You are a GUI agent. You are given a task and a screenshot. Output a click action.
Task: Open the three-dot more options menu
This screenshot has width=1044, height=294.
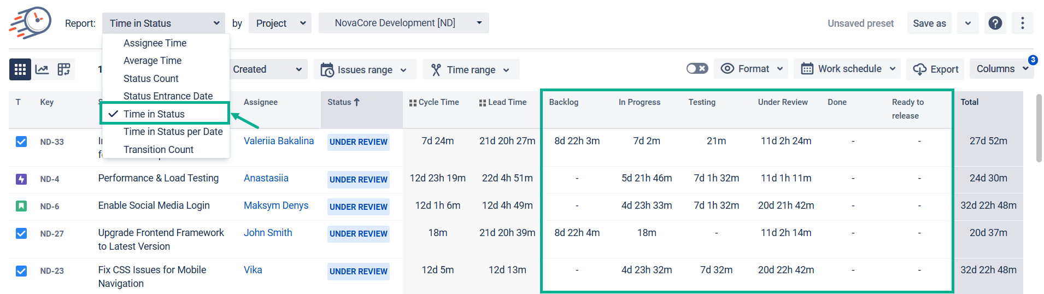point(1022,23)
